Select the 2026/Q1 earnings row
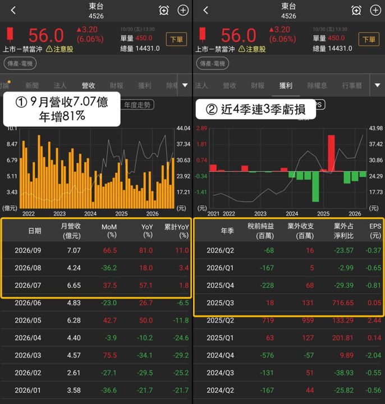 pos(288,268)
